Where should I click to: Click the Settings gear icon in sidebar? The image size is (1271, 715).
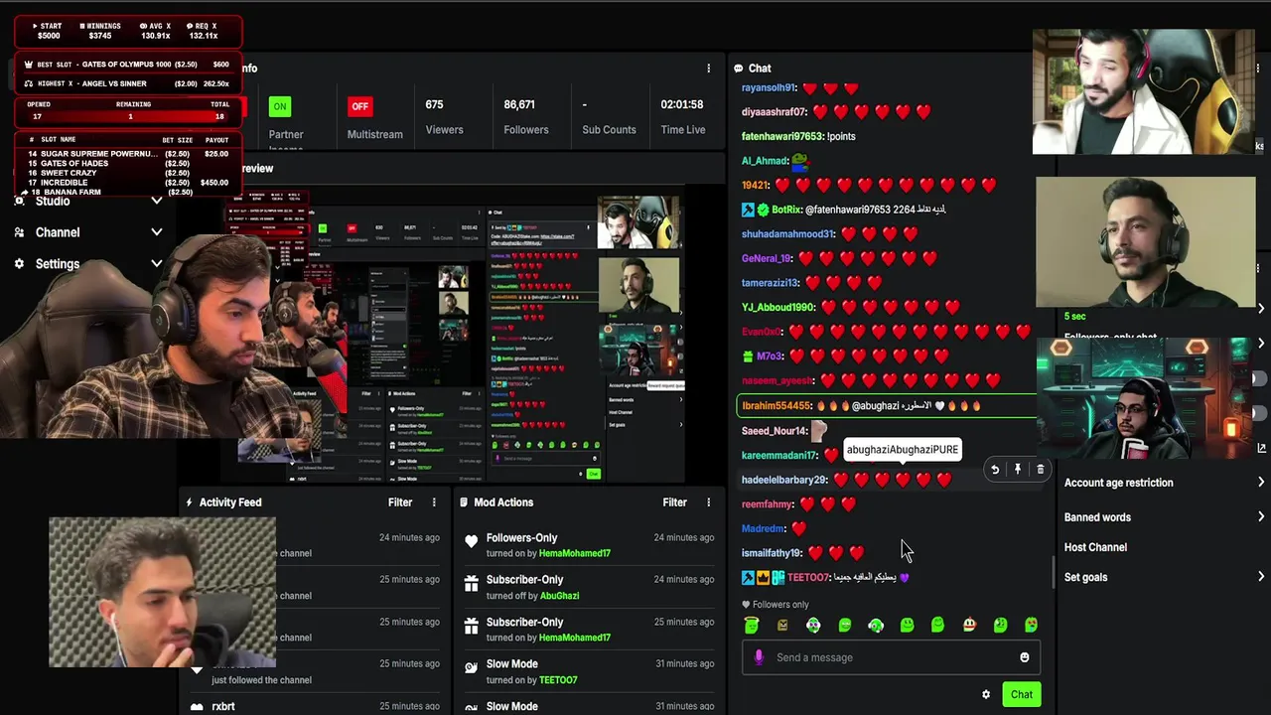click(x=19, y=264)
